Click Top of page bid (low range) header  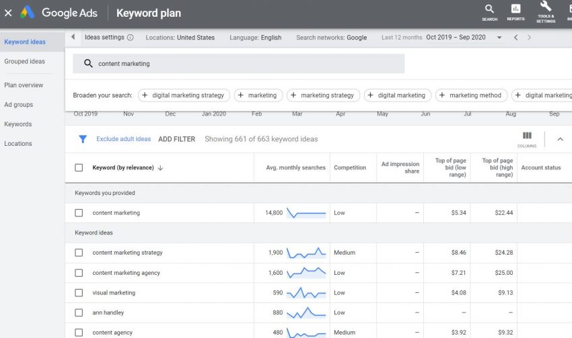point(450,167)
